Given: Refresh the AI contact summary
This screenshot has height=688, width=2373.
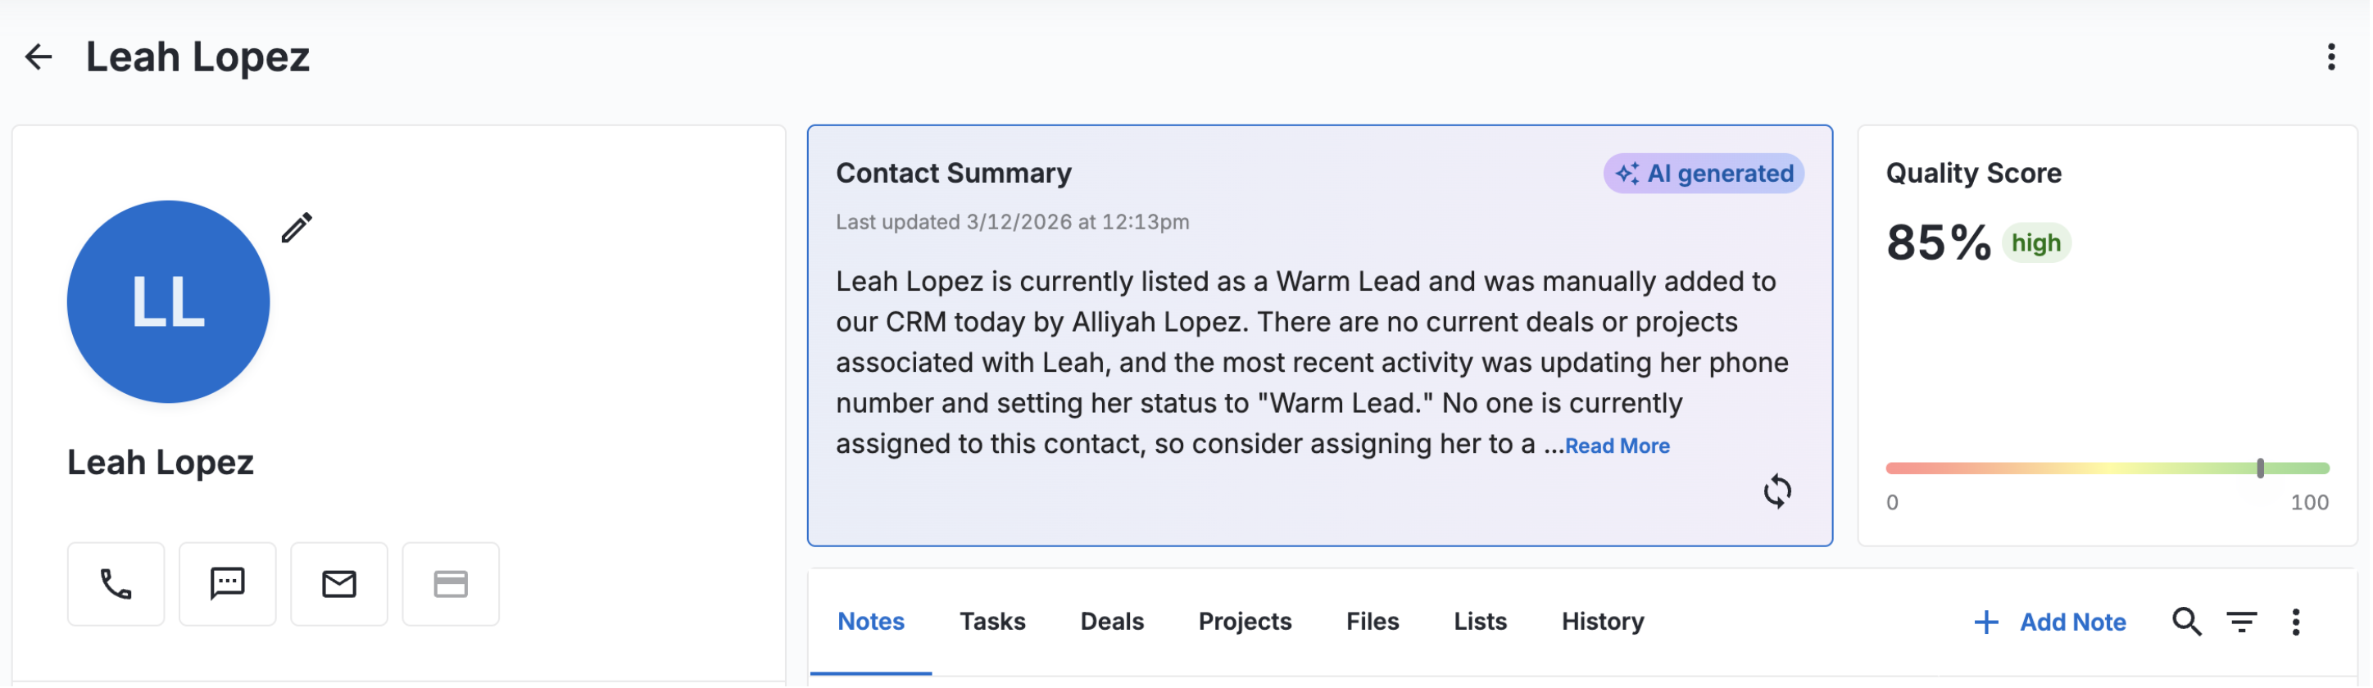Looking at the screenshot, I should [1779, 491].
